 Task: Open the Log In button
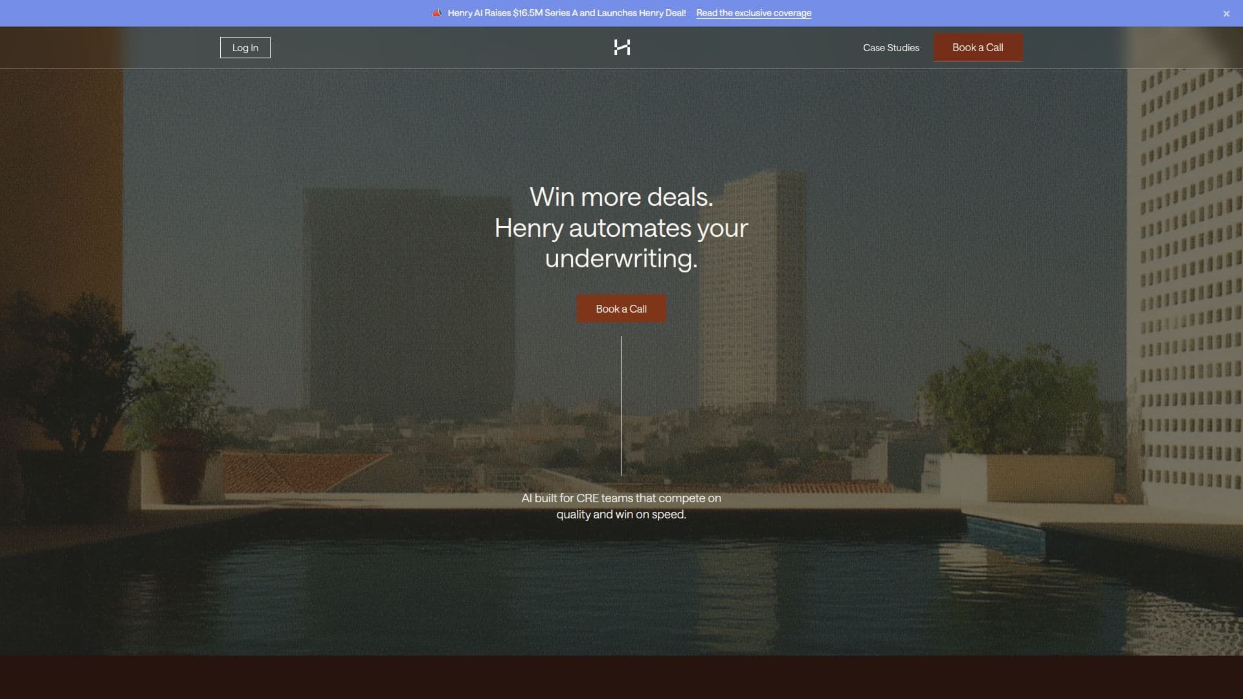coord(245,47)
